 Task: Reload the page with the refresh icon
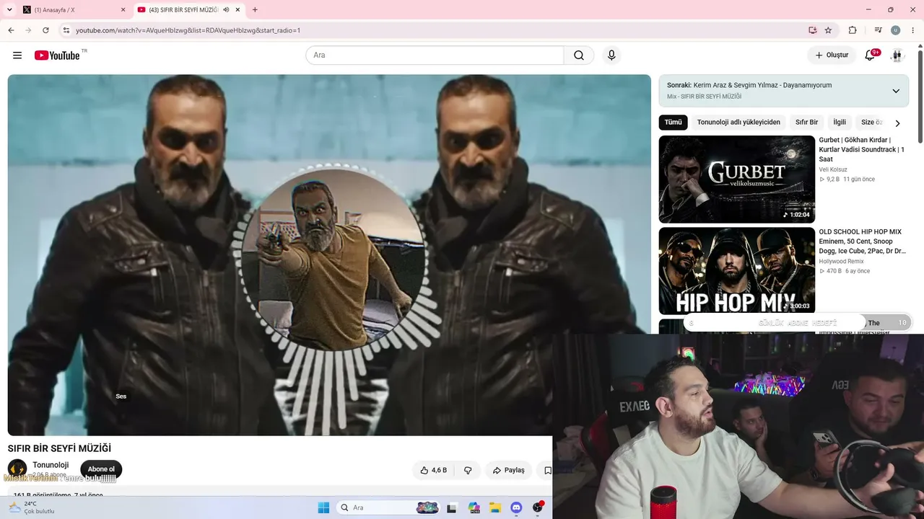point(45,30)
